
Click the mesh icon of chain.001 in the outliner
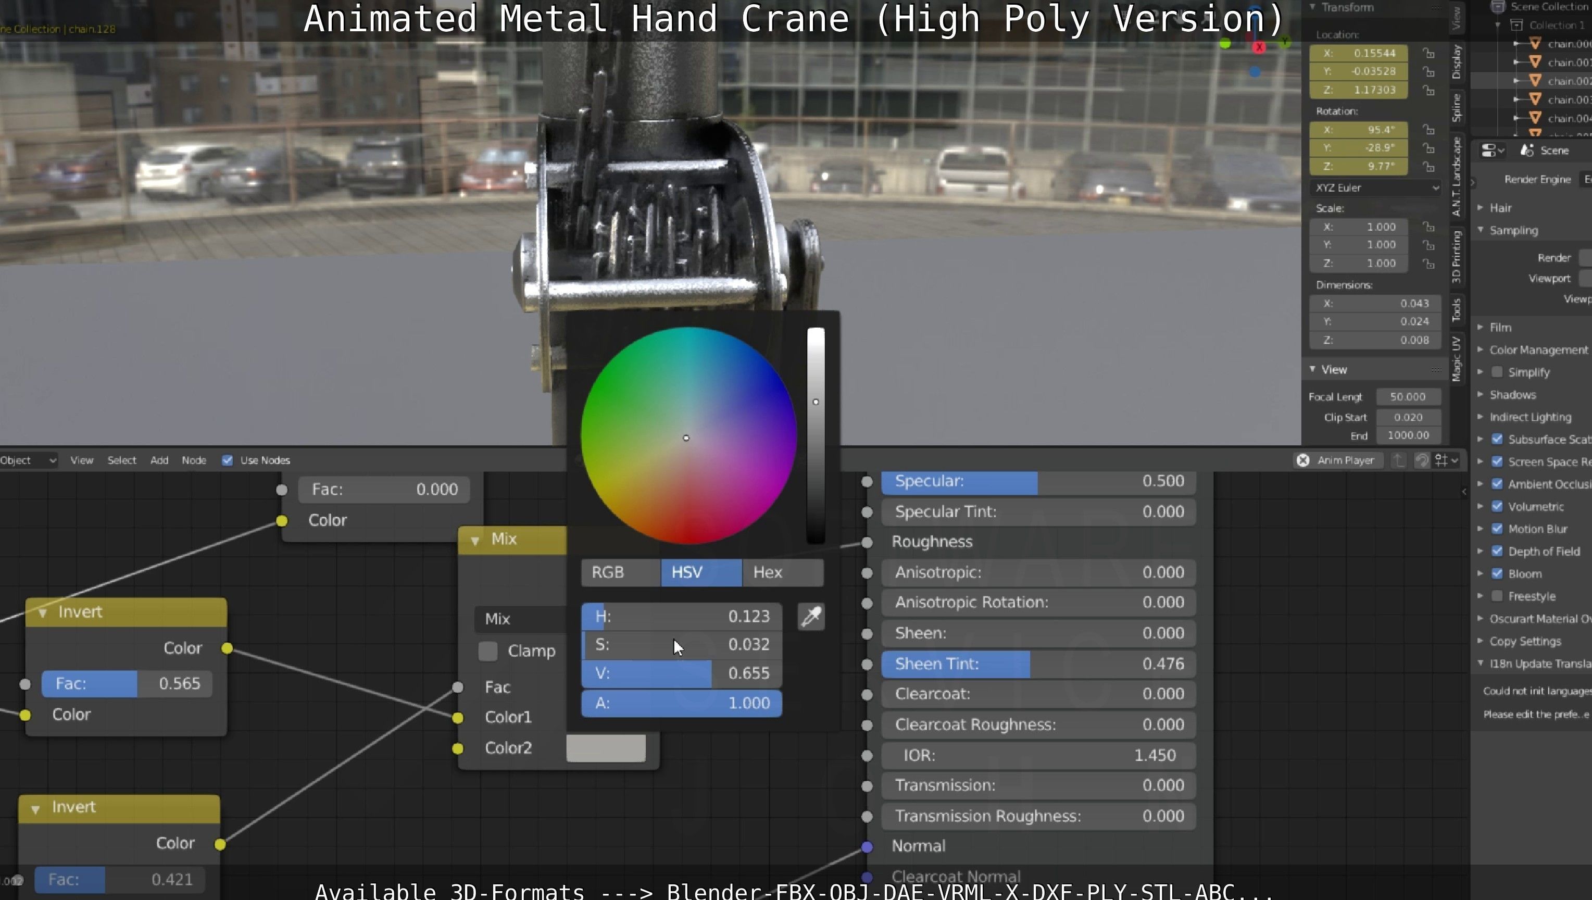coord(1535,62)
